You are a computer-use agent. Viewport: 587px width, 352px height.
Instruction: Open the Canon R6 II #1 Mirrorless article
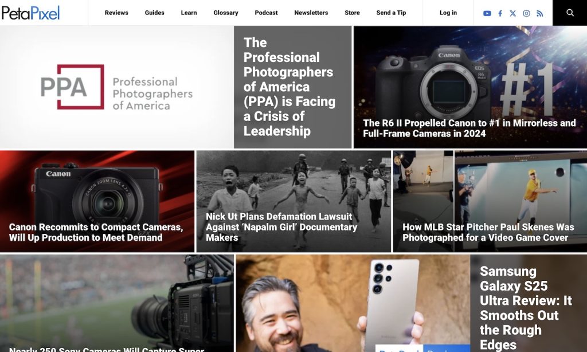tap(469, 128)
